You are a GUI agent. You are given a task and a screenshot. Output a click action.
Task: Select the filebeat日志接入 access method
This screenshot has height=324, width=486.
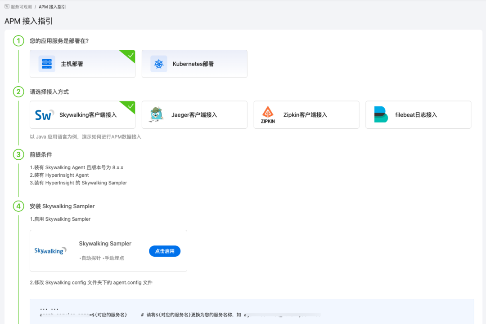point(418,114)
